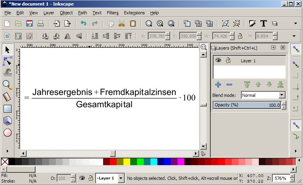Add a new layer with plus icon
The width and height of the screenshot is (303, 185).
tap(218, 84)
